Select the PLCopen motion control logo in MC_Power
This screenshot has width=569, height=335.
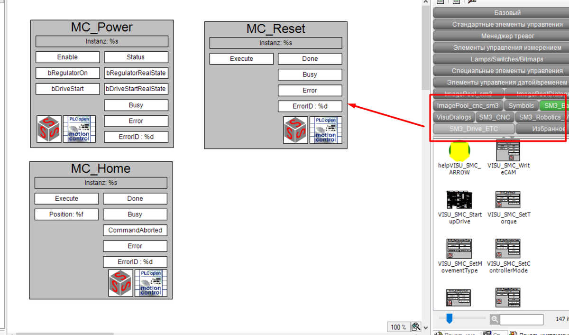pyautogui.click(x=79, y=129)
